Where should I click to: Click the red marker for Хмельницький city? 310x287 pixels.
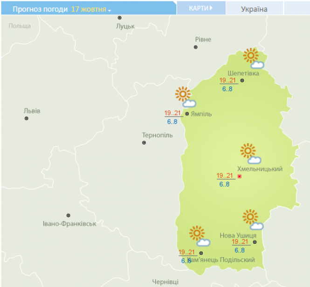pos(240,176)
